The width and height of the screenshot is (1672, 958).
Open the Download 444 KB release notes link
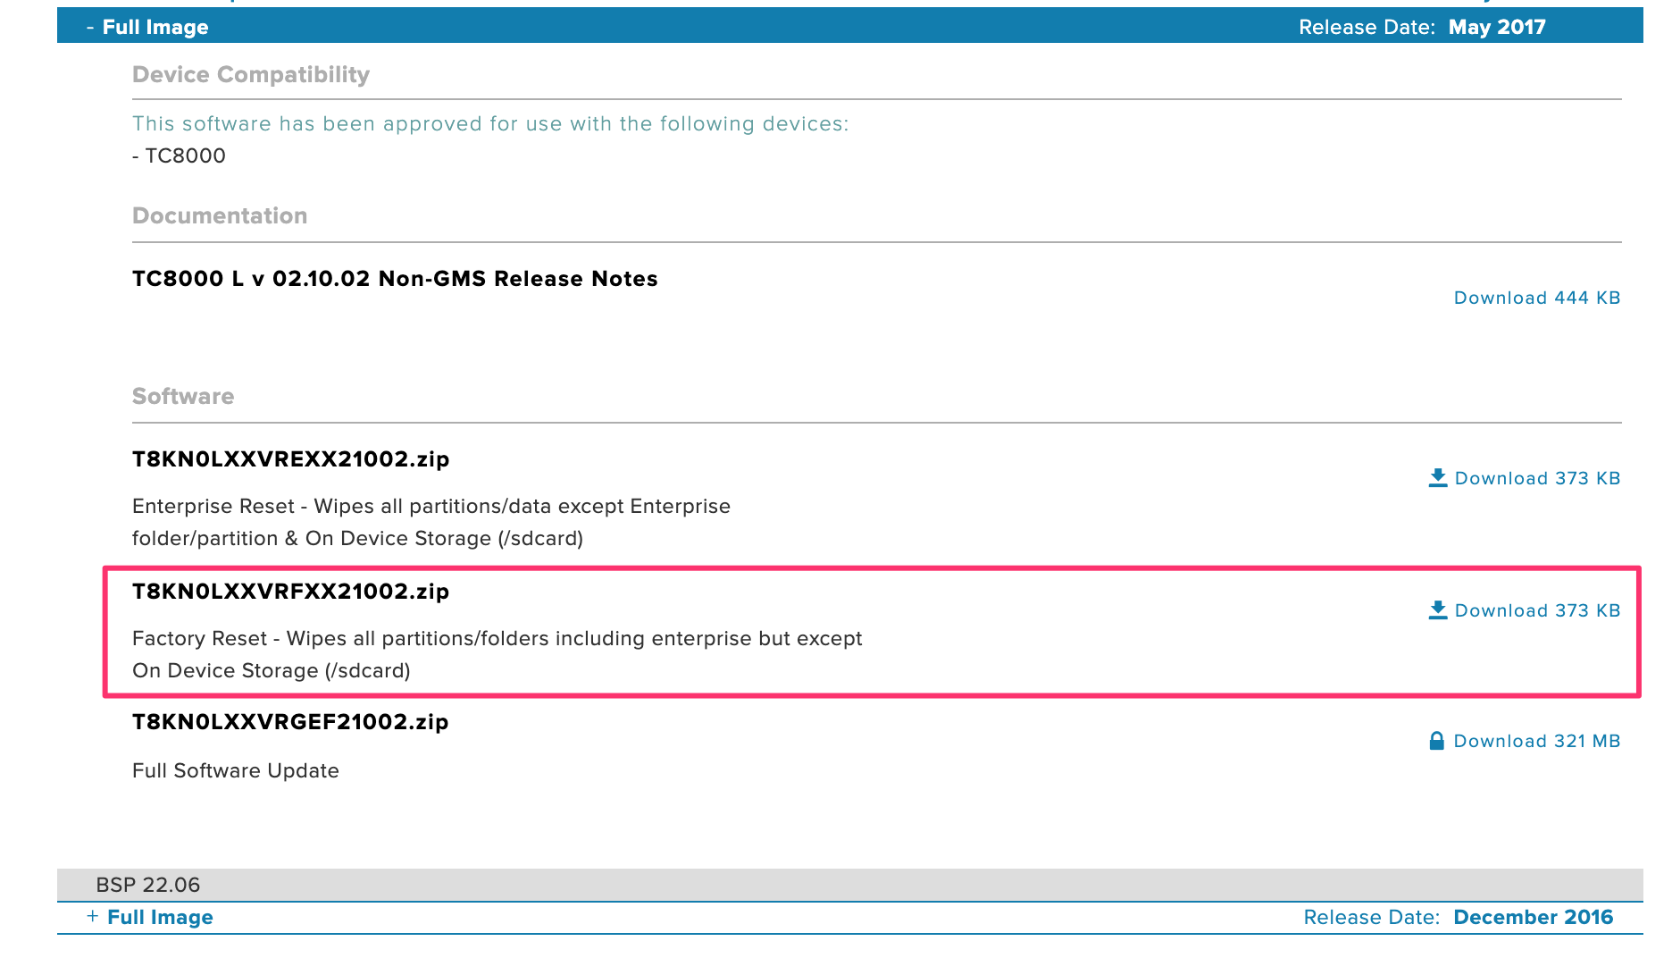[x=1536, y=298]
